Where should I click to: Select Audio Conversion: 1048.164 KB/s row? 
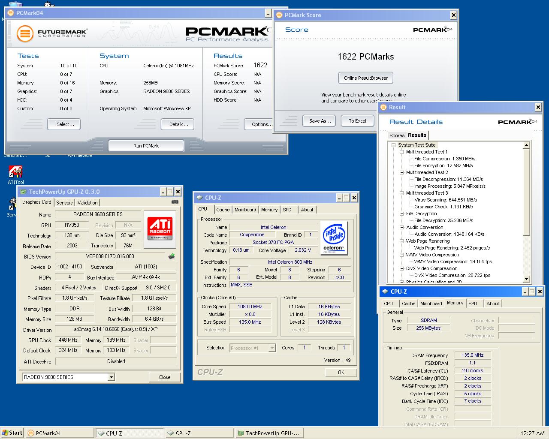(449, 234)
